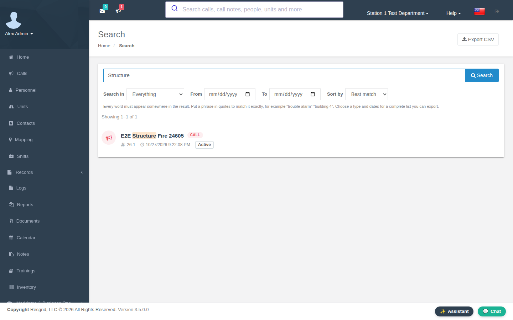
Task: Open the messages envelope icon
Action: pyautogui.click(x=102, y=11)
